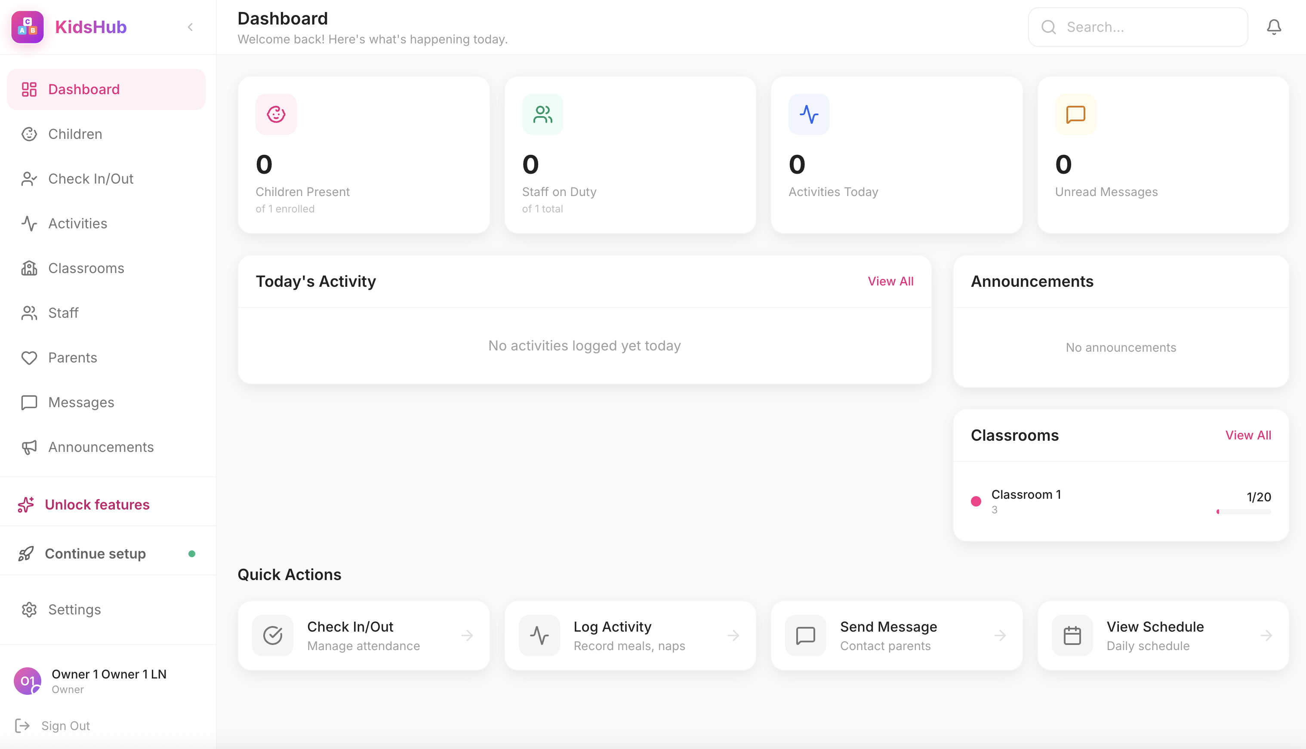Open the Owner 1 profile avatar
The image size is (1306, 749).
[x=27, y=681]
